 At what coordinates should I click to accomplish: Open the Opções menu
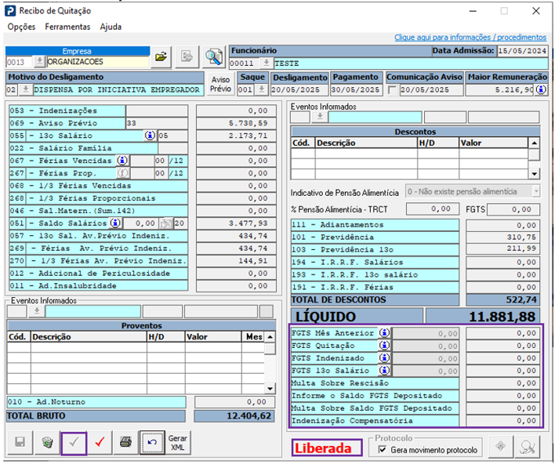click(x=22, y=27)
